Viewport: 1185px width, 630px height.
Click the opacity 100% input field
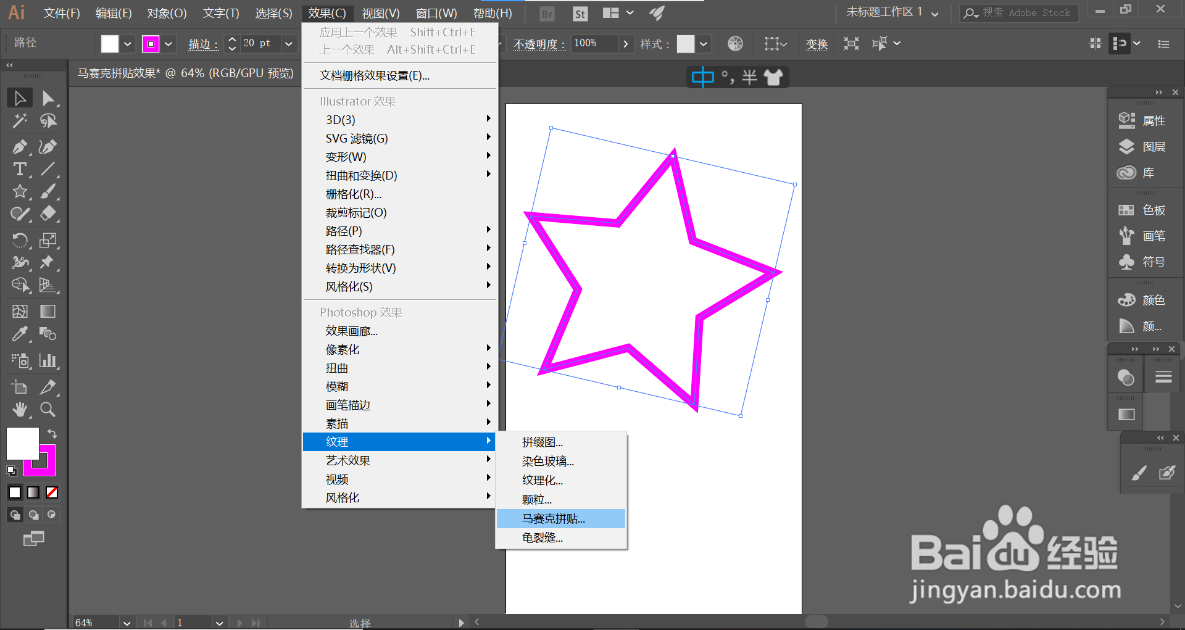coord(594,44)
